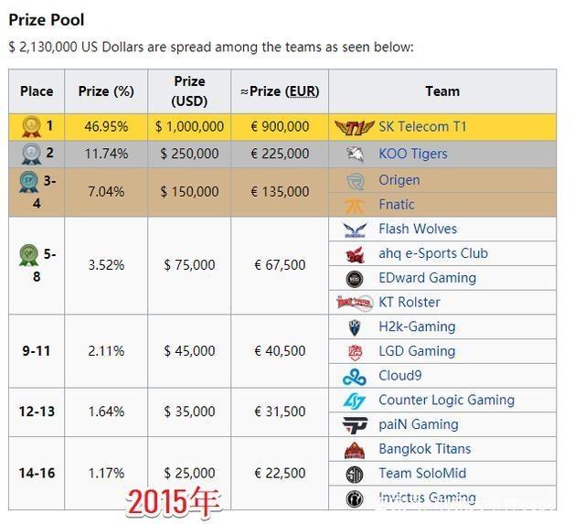Click the Team SoloMid logo icon
Screen dimensions: 585x524
pyautogui.click(x=355, y=474)
